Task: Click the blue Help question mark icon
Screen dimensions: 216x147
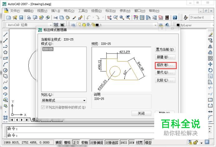Action: 175,17
